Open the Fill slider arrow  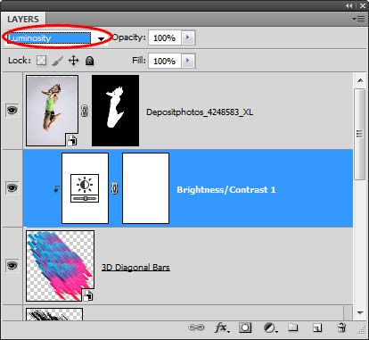click(188, 61)
